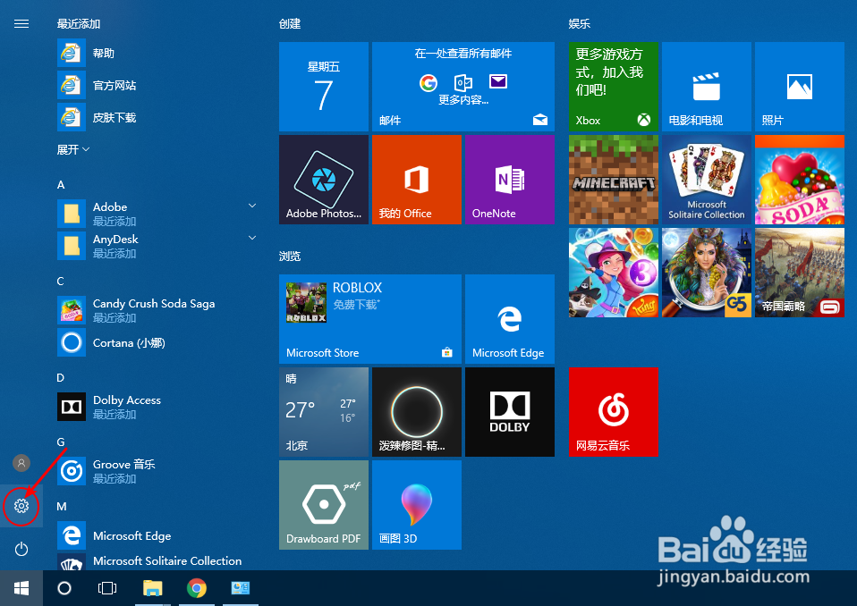Open the calendar tile showing 星期五 7
The image size is (857, 606).
coord(324,87)
